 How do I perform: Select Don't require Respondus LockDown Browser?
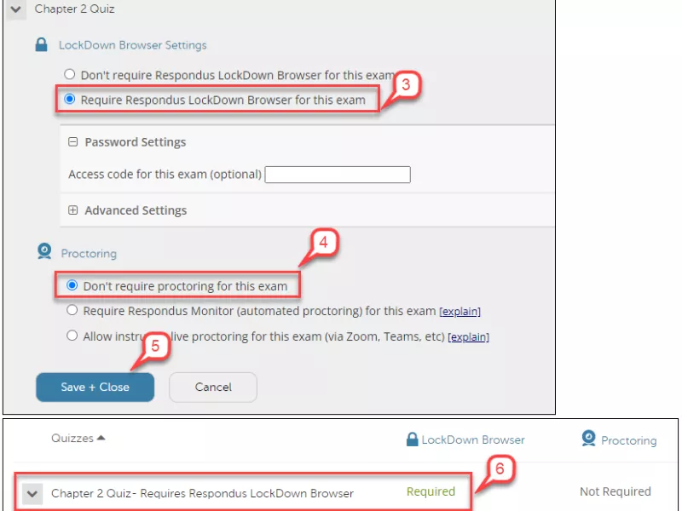70,74
